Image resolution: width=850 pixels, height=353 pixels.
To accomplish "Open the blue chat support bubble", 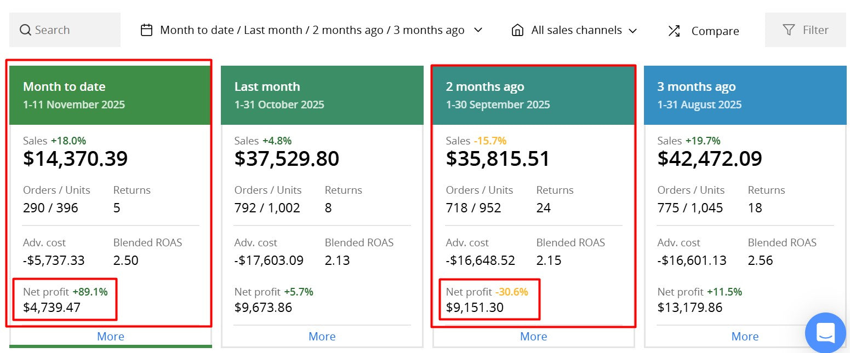I will point(825,332).
